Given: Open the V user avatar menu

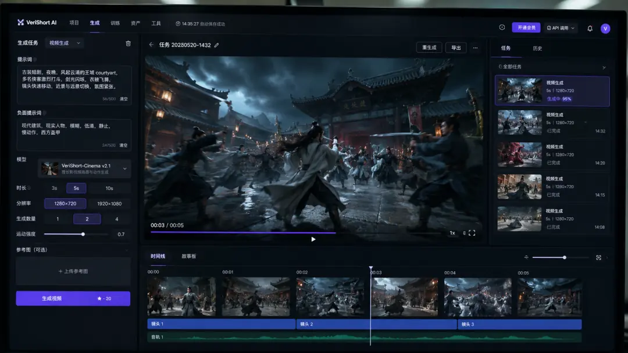Looking at the screenshot, I should point(605,28).
